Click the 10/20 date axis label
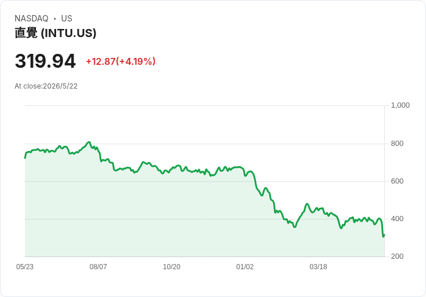 click(171, 267)
